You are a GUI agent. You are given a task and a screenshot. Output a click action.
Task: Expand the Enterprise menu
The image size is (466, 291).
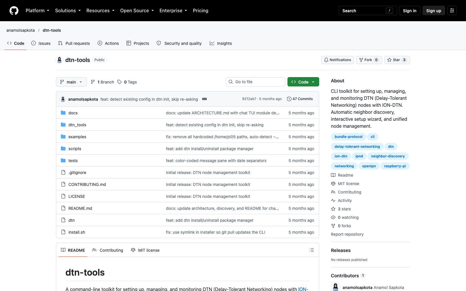pos(173,10)
